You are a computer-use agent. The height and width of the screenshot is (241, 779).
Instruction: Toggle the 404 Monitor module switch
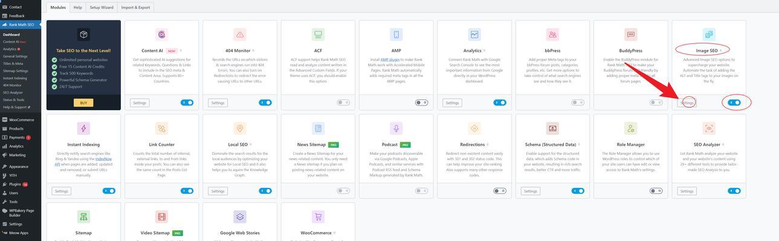click(x=265, y=102)
